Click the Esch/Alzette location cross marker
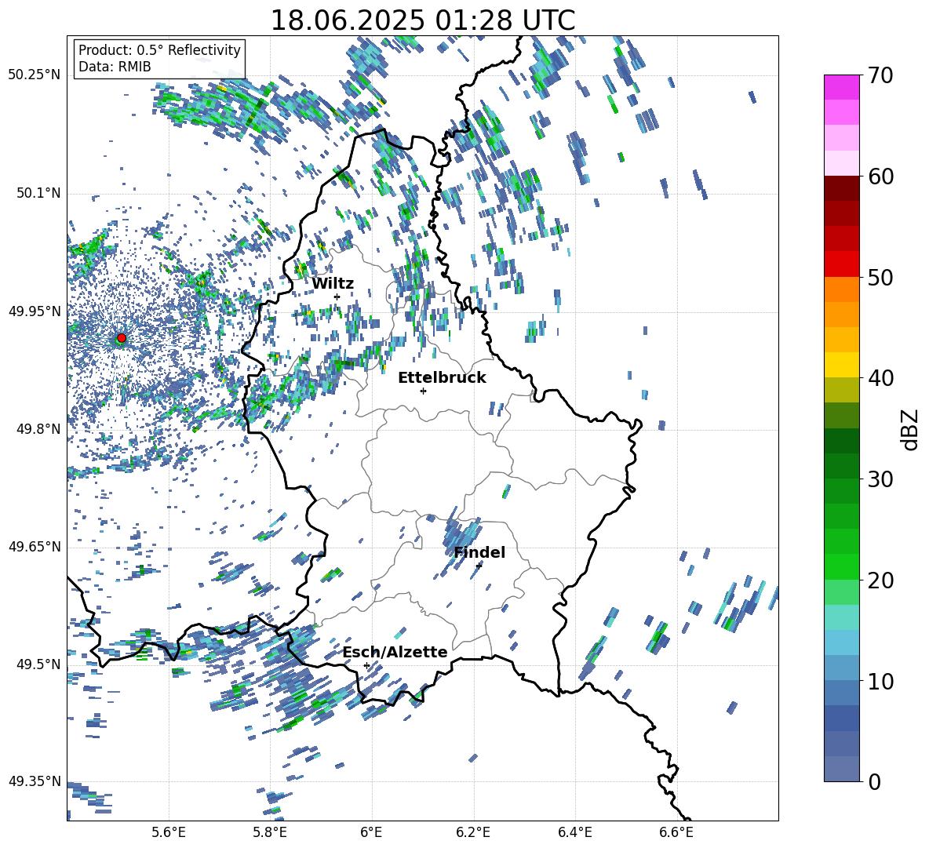929x848 pixels. pyautogui.click(x=366, y=665)
